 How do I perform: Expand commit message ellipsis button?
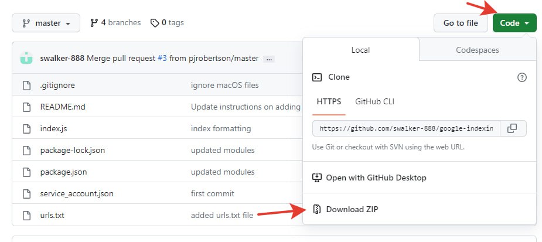pos(269,59)
